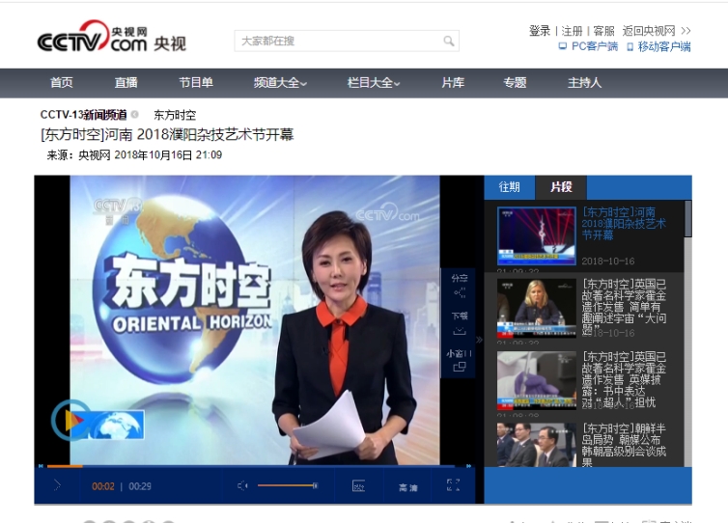This screenshot has height=523, width=728.
Task: Skip forward with progress bar end arrow
Action: 469,465
